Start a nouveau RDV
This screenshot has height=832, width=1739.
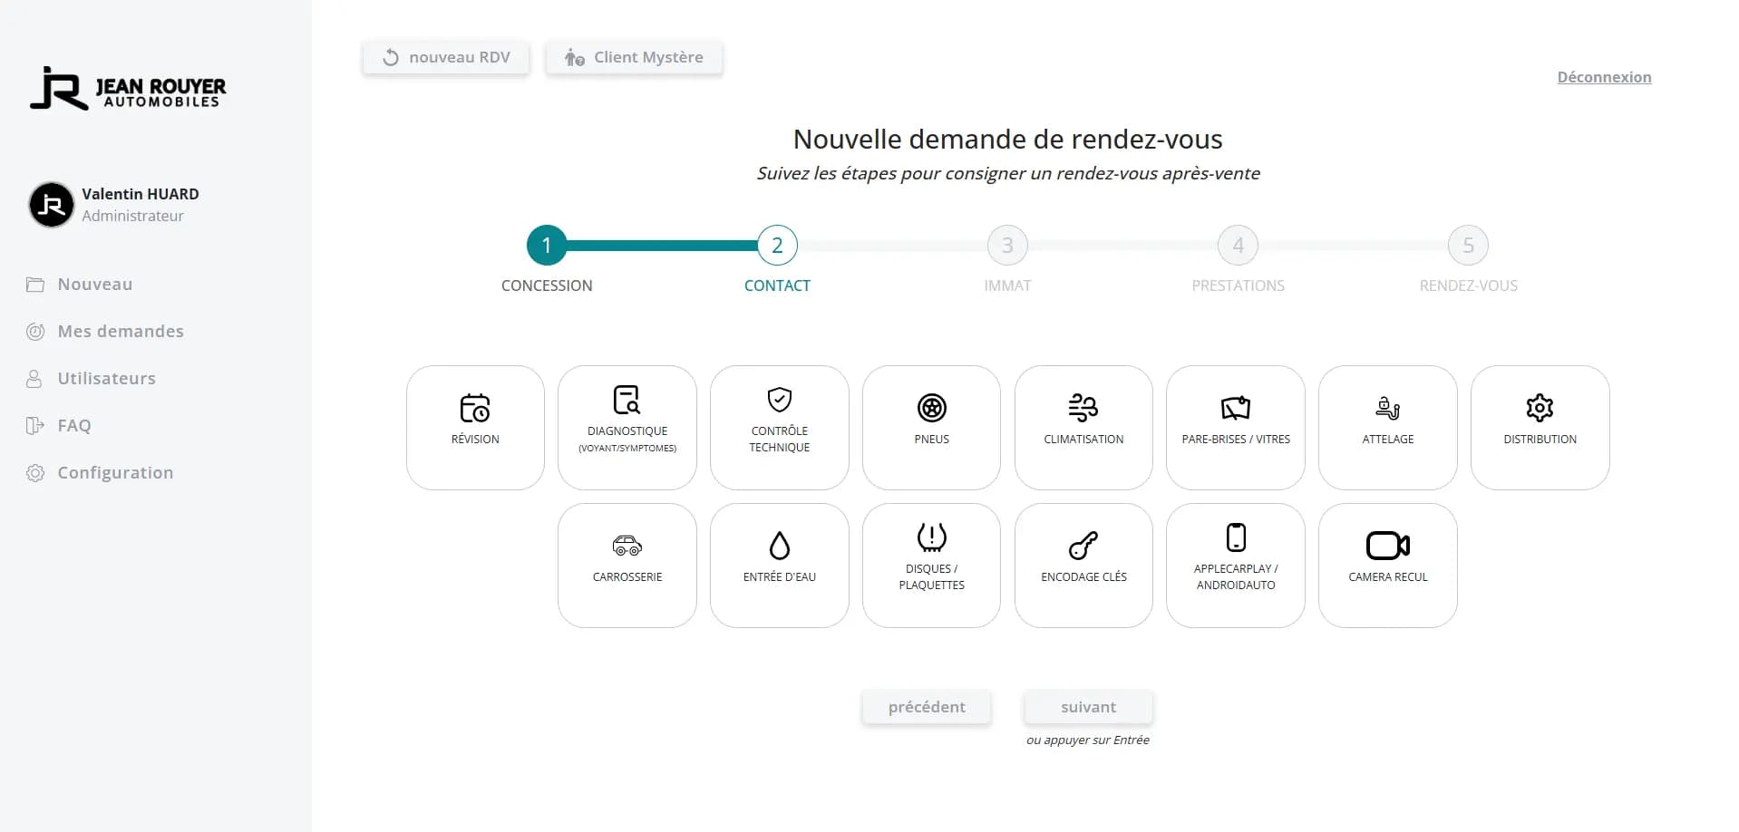(x=446, y=58)
